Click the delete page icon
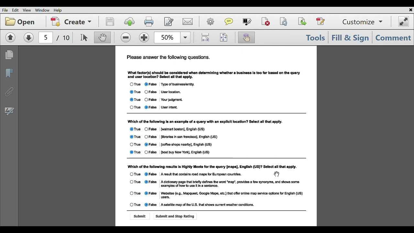The image size is (414, 233). [x=266, y=22]
